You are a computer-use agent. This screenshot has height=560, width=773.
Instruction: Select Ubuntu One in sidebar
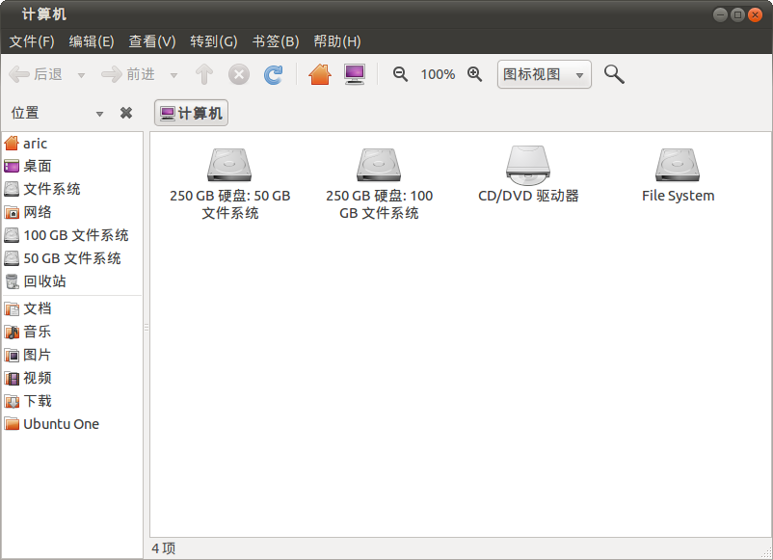click(x=72, y=424)
